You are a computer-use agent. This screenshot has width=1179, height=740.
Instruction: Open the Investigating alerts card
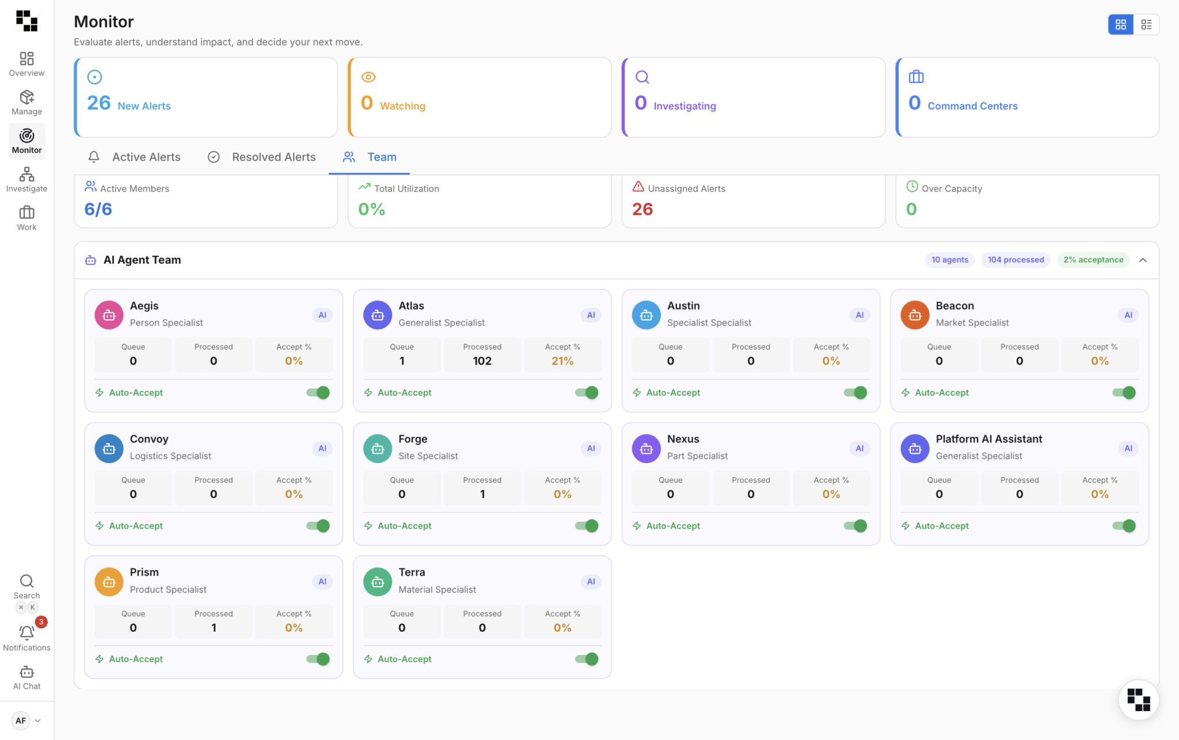point(754,97)
